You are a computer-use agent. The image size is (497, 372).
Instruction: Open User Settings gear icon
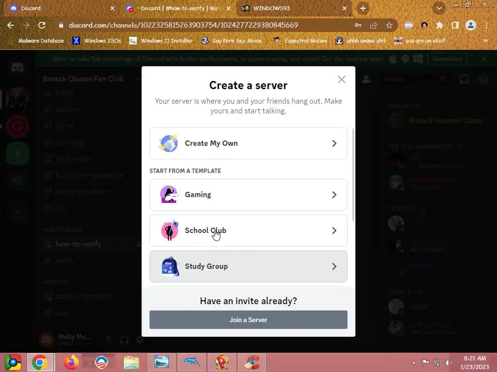coord(139,340)
